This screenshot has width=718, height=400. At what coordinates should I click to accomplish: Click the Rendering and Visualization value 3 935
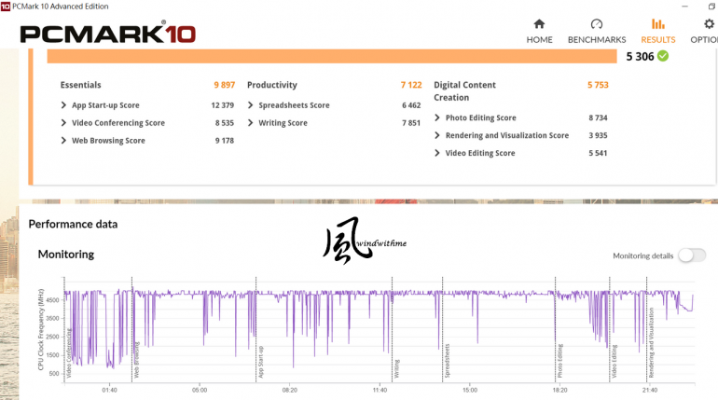click(598, 135)
